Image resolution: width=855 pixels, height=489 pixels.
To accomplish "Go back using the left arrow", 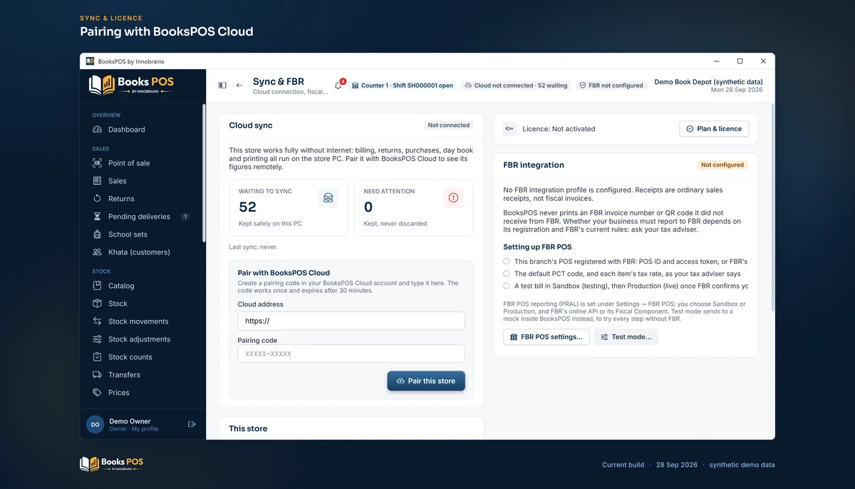I will pyautogui.click(x=239, y=86).
